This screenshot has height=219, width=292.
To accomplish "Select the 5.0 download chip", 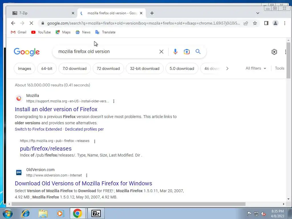I will [182, 68].
